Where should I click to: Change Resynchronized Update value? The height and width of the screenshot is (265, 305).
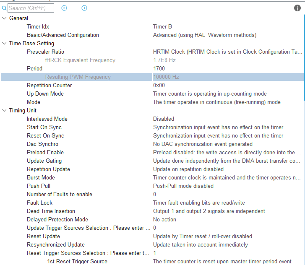(x=201, y=244)
